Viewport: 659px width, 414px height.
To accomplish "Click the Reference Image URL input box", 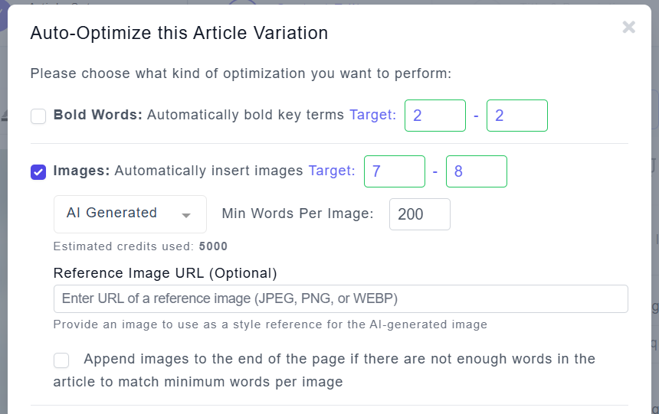I will point(340,298).
